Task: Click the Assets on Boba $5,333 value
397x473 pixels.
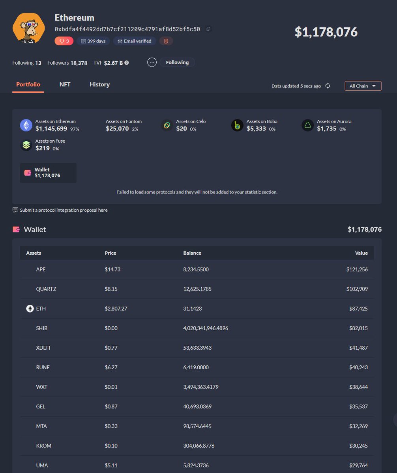Action: click(256, 128)
